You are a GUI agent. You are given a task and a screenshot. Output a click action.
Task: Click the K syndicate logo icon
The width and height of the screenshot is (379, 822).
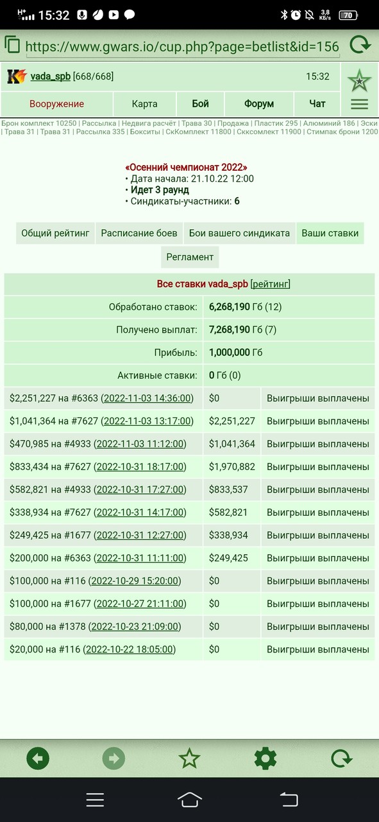click(x=16, y=76)
